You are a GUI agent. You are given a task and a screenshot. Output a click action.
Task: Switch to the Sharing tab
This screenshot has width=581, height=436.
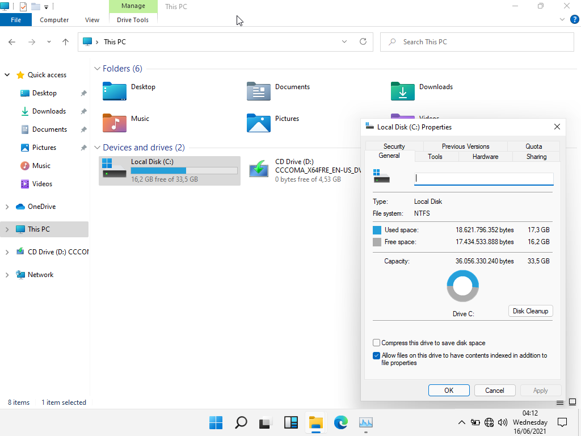tap(537, 157)
